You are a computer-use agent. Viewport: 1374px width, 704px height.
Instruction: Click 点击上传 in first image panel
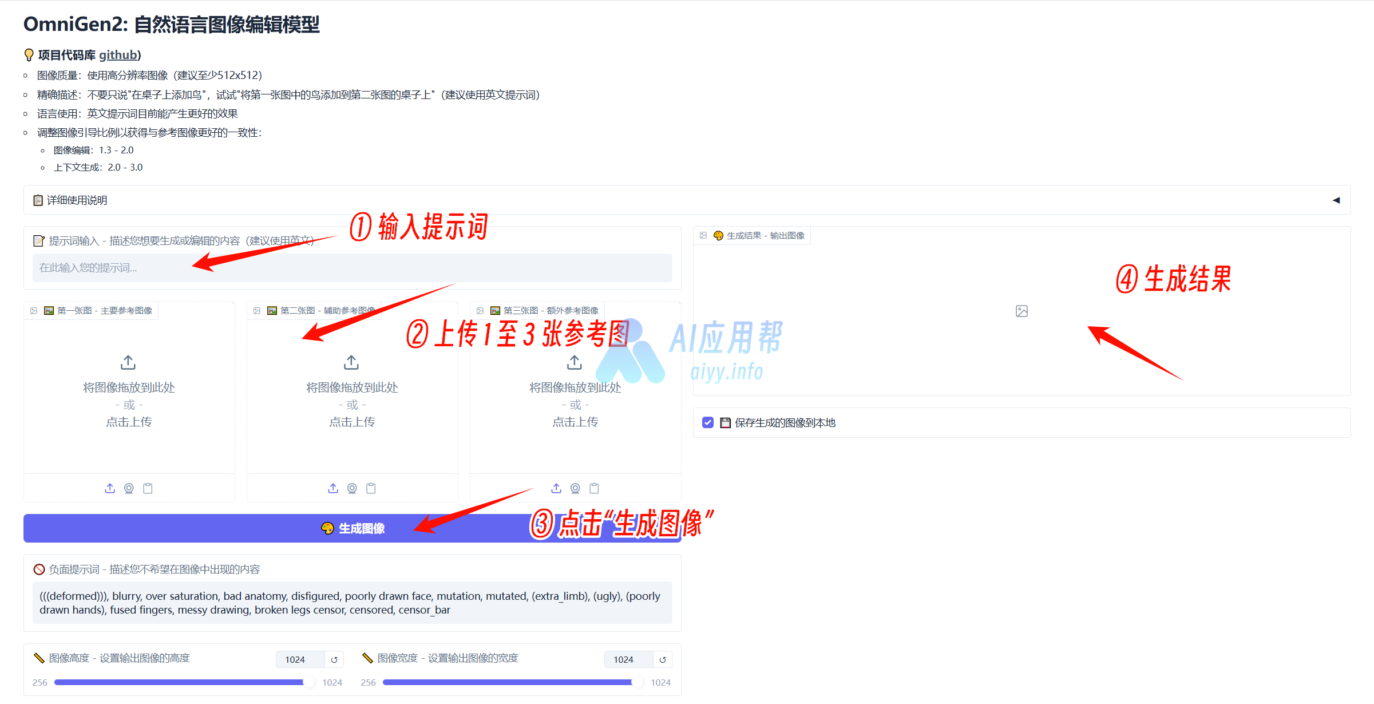pos(129,422)
